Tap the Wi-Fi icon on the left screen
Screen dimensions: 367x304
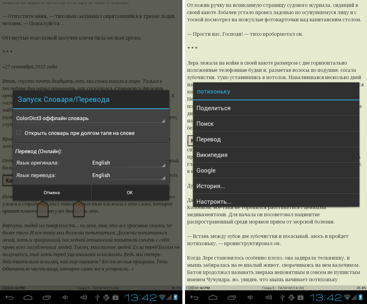(162, 298)
